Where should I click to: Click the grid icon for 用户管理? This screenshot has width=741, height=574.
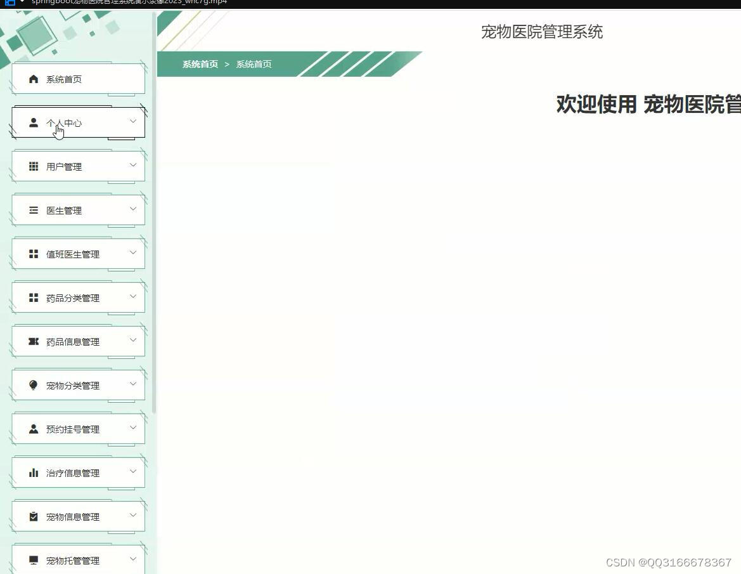(34, 166)
